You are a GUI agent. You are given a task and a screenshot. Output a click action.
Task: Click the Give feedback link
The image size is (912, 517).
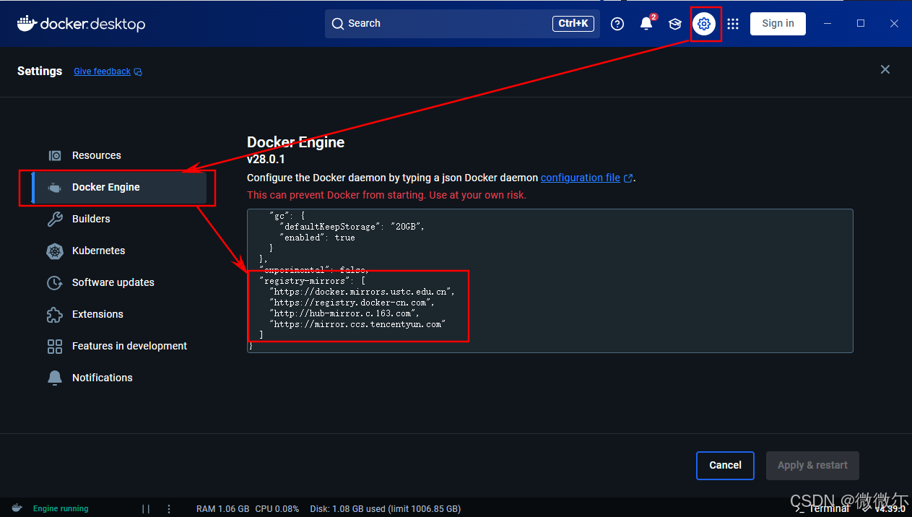pyautogui.click(x=102, y=71)
